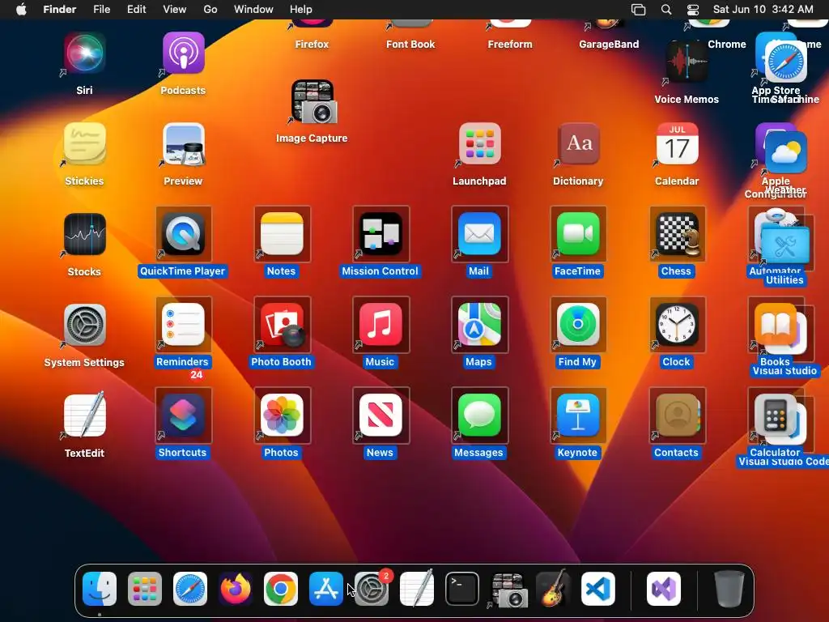Open the Podcasts desktop icon

(x=184, y=54)
